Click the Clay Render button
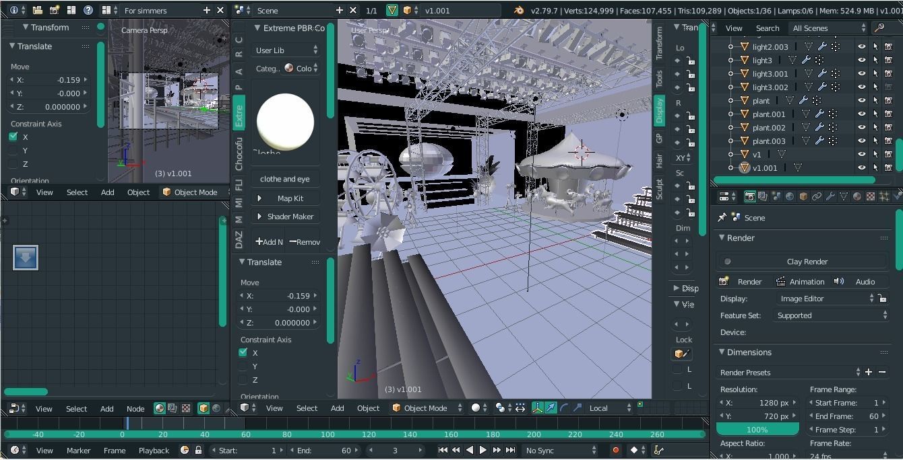Image resolution: width=903 pixels, height=460 pixels. click(802, 262)
